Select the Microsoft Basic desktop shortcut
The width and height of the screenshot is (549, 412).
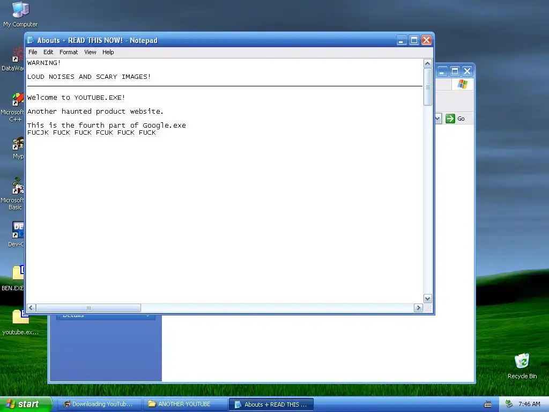pos(13,194)
